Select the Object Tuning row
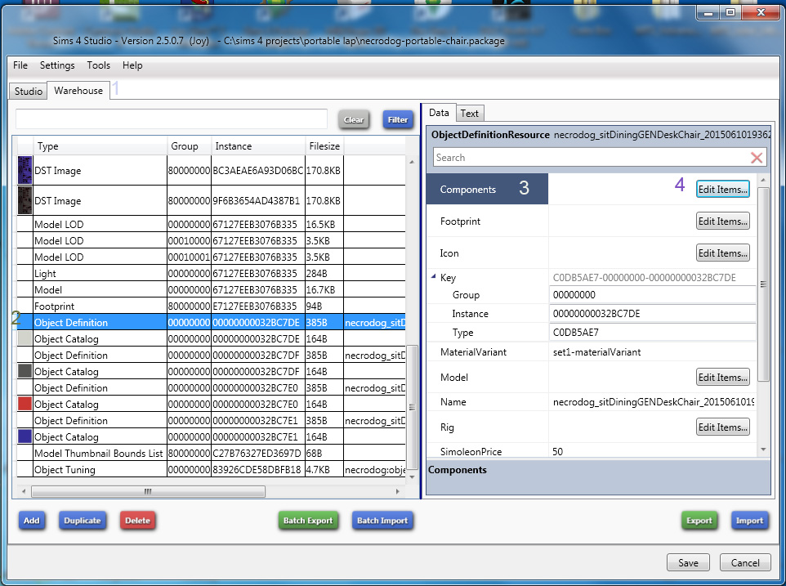 pyautogui.click(x=211, y=469)
